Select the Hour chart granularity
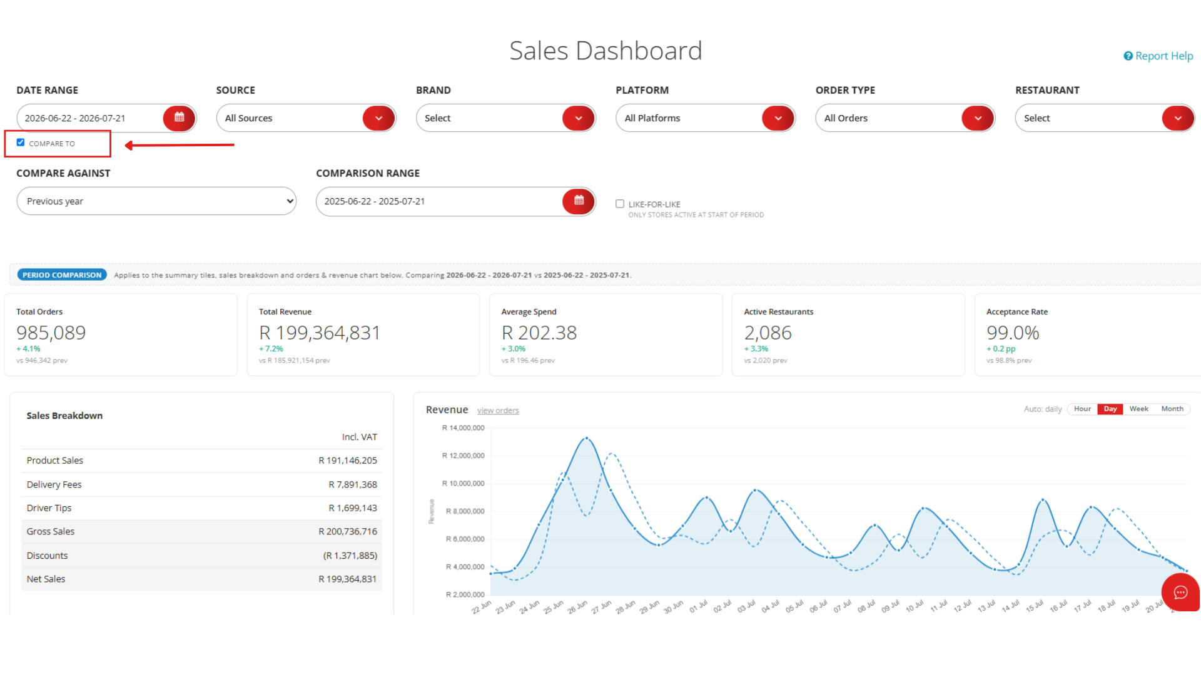 [x=1082, y=409]
